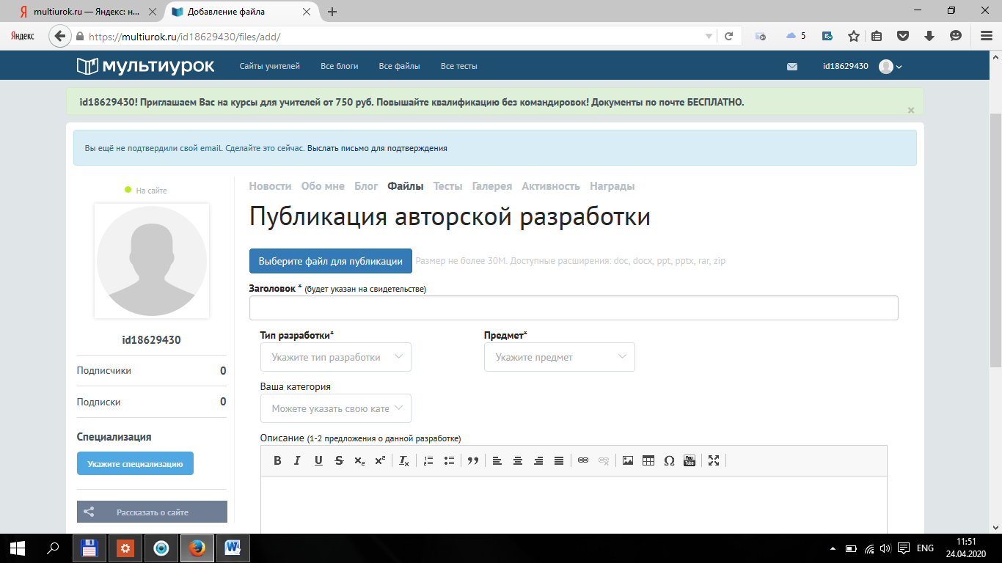1002x563 pixels.
Task: Apply italic formatting in description editor
Action: [x=297, y=460]
